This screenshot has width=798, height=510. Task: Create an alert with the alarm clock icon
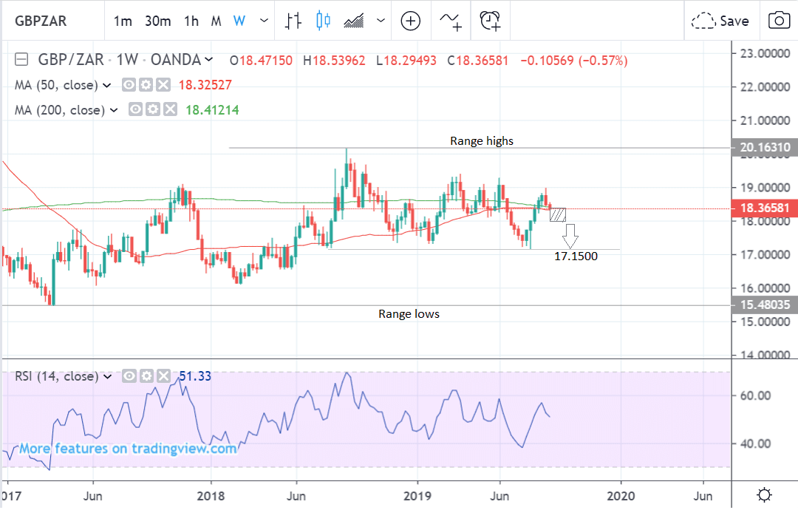(x=490, y=21)
